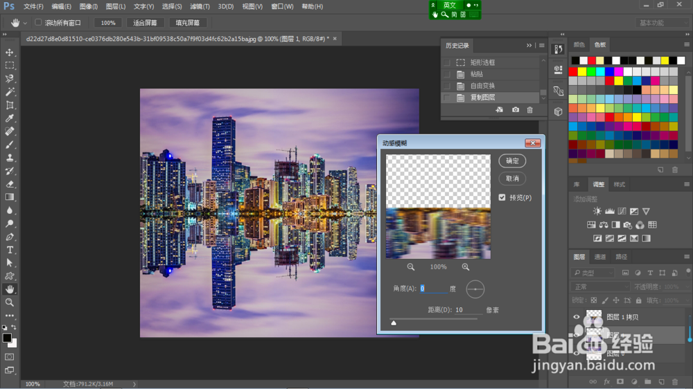Image resolution: width=693 pixels, height=389 pixels.
Task: Switch to the 颜色 tab
Action: click(579, 44)
